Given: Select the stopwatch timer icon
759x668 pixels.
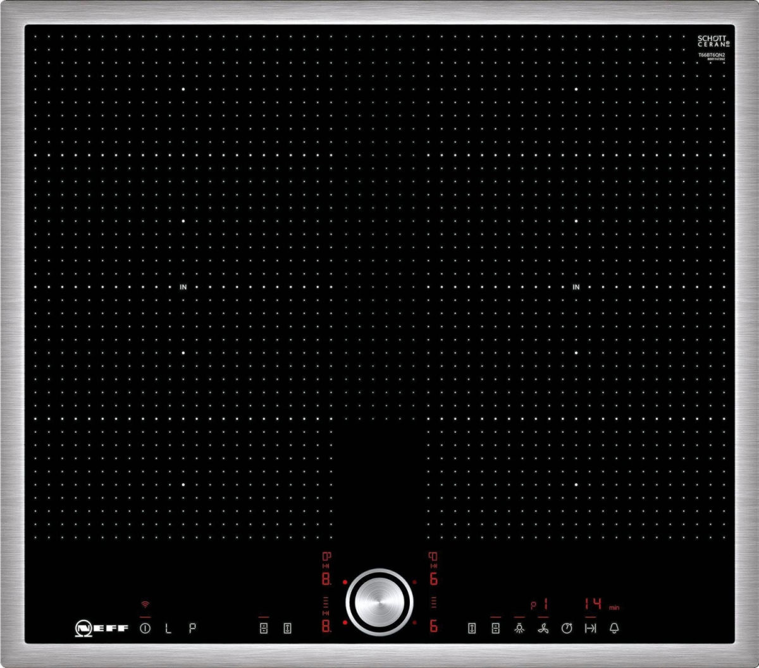Looking at the screenshot, I should 567,628.
